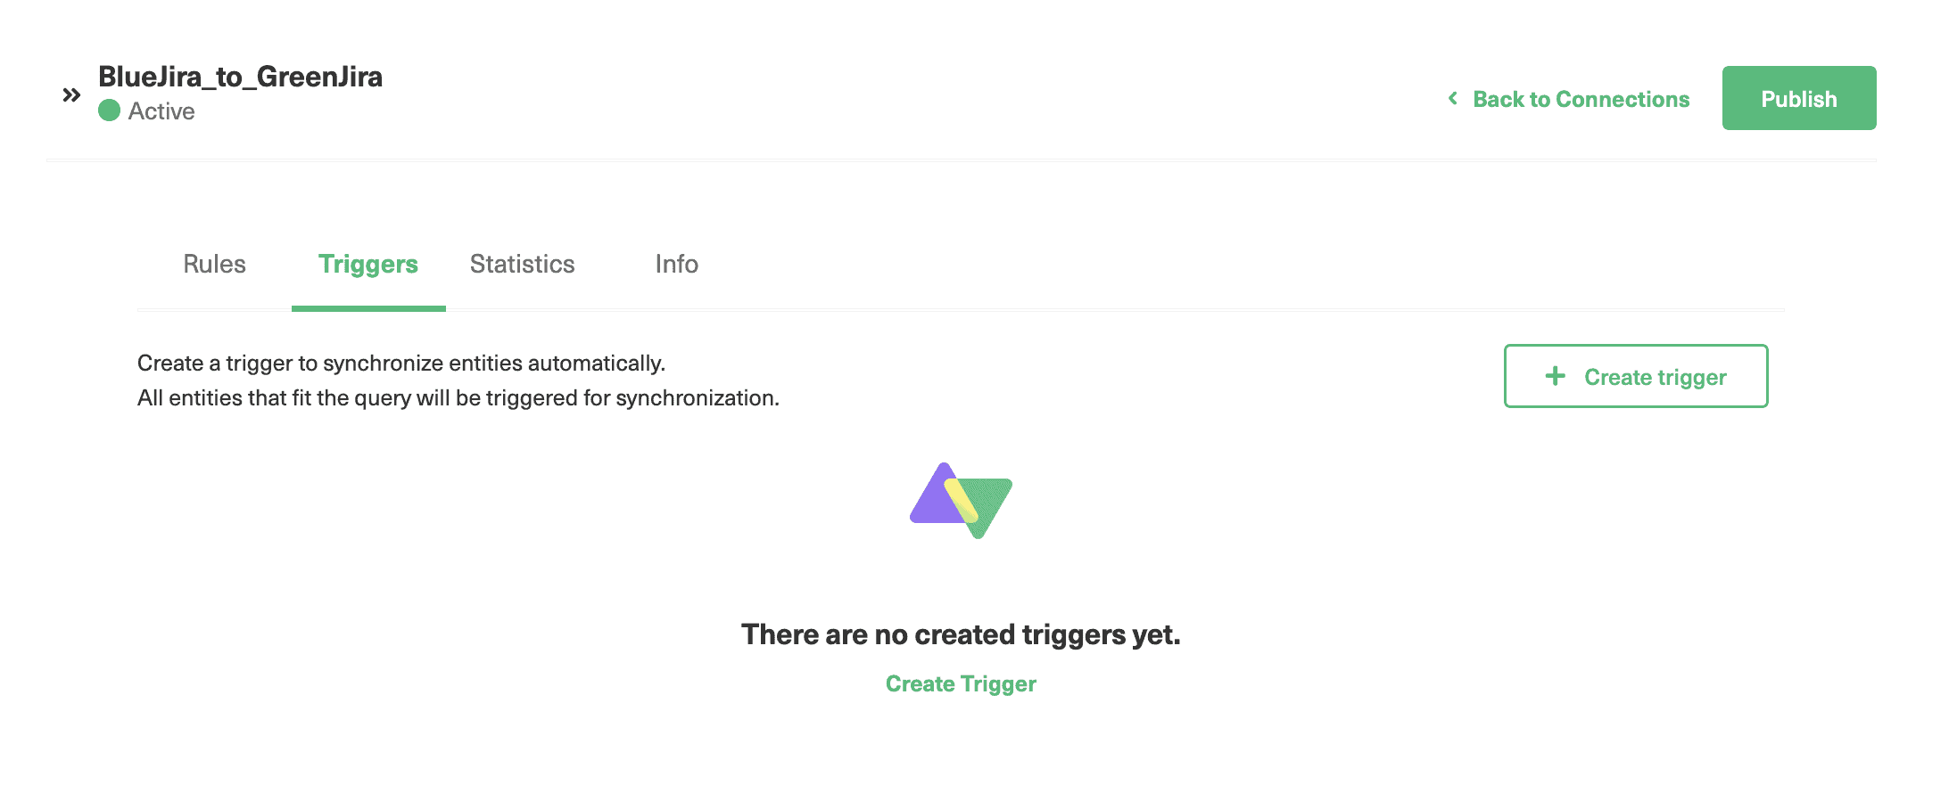Expand the collapsed sidebar via double-chevron icon
This screenshot has width=1957, height=793.
click(x=70, y=93)
